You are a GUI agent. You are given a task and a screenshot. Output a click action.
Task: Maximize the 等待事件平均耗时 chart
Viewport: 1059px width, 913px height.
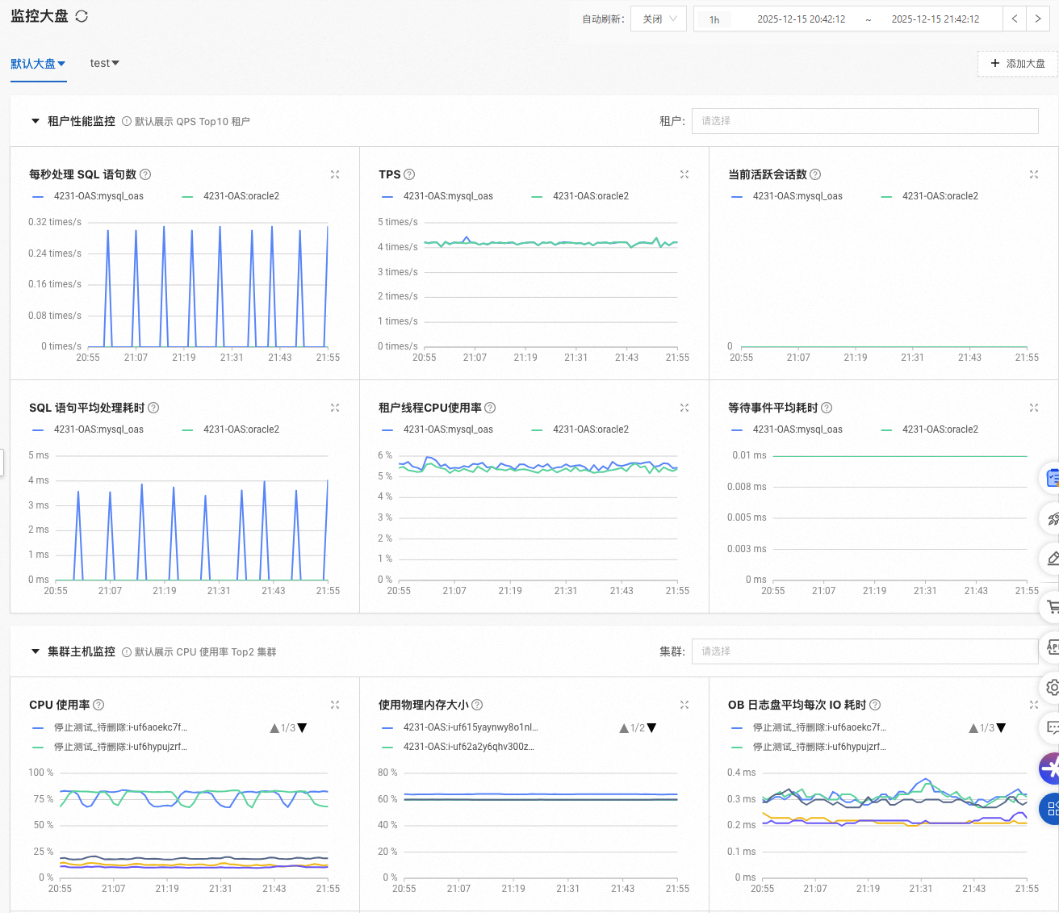coord(1034,408)
